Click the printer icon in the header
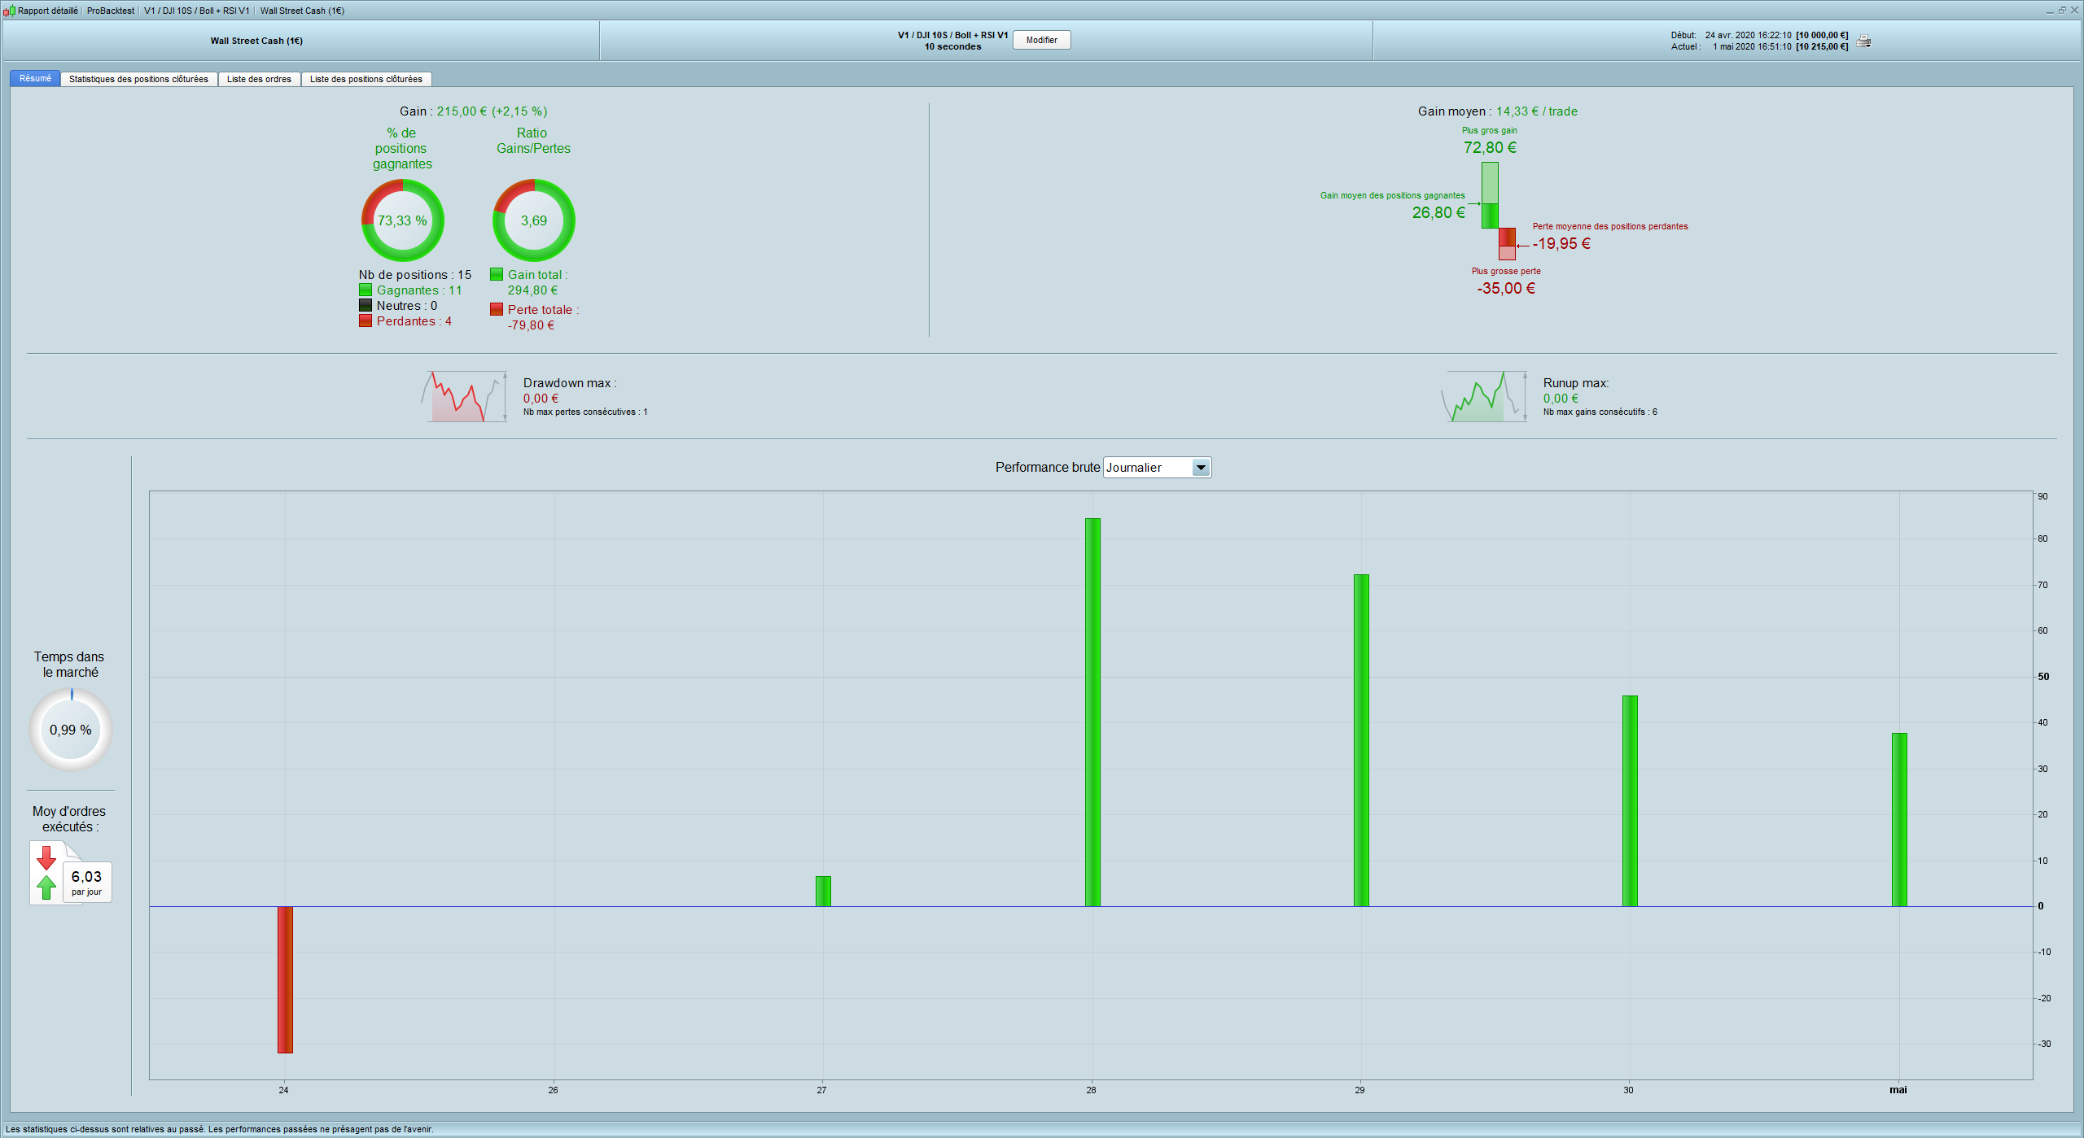2084x1138 pixels. coord(1863,41)
